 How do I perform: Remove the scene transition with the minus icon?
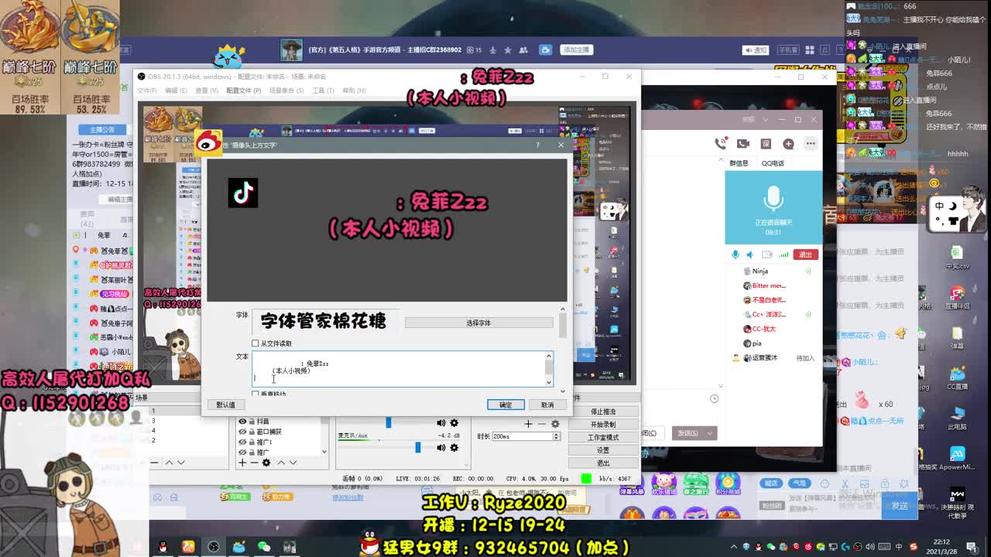coord(541,424)
